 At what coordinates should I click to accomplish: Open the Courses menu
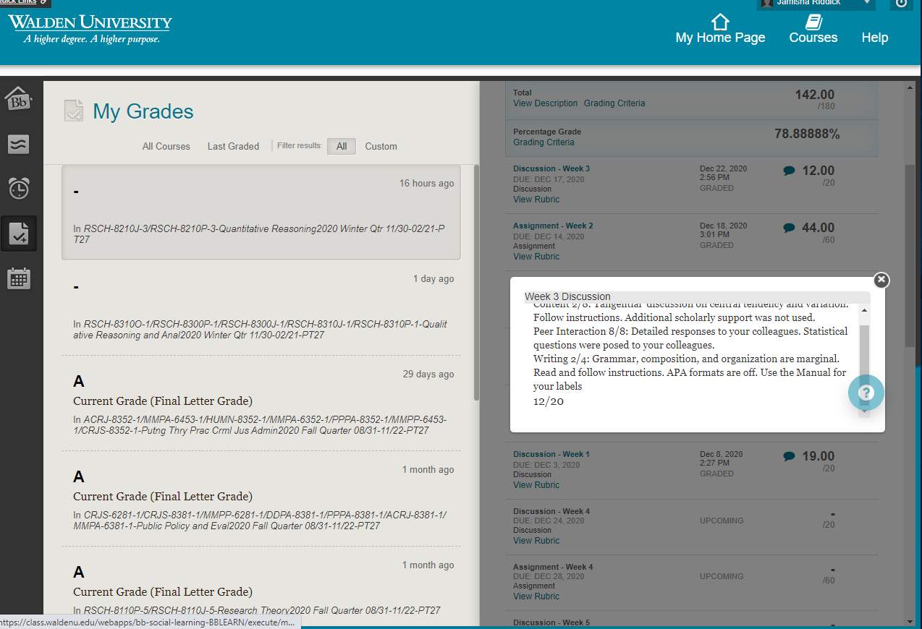pos(813,38)
